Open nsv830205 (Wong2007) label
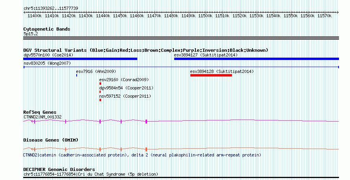350x180 pixels. (47, 63)
